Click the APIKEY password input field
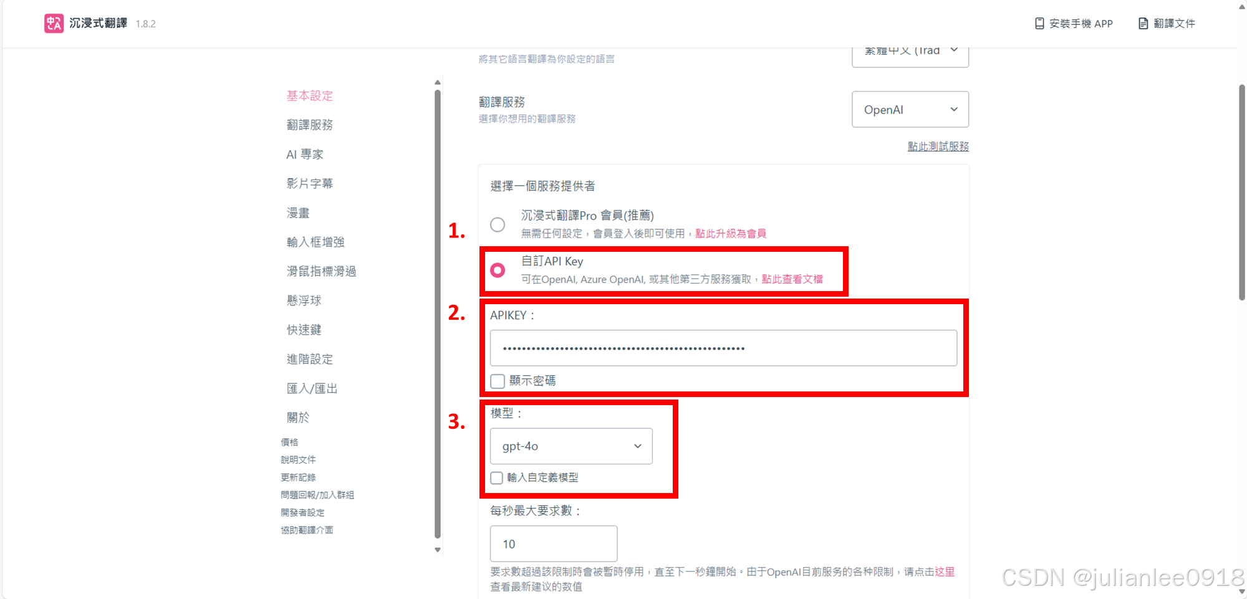Image resolution: width=1247 pixels, height=599 pixels. tap(723, 348)
